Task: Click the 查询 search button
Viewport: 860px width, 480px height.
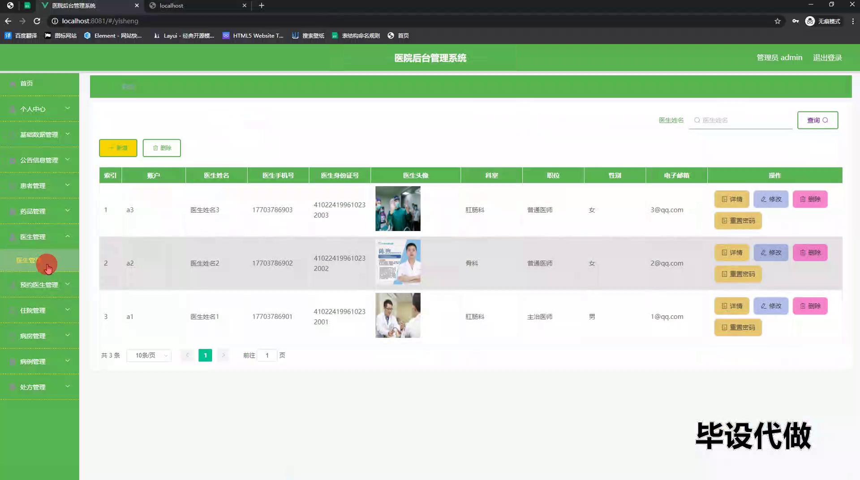Action: click(817, 120)
